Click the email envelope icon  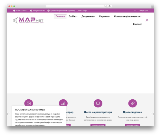[31, 11]
